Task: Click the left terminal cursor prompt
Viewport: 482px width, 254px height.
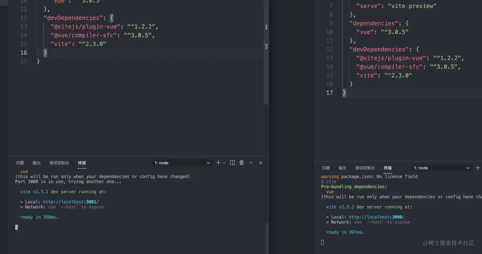Action: pyautogui.click(x=17, y=227)
